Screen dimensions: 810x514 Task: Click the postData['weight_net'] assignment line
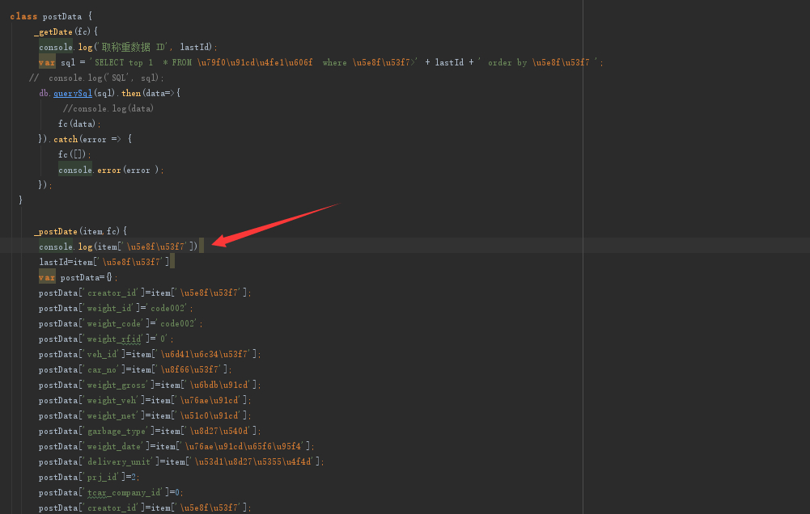(x=145, y=416)
